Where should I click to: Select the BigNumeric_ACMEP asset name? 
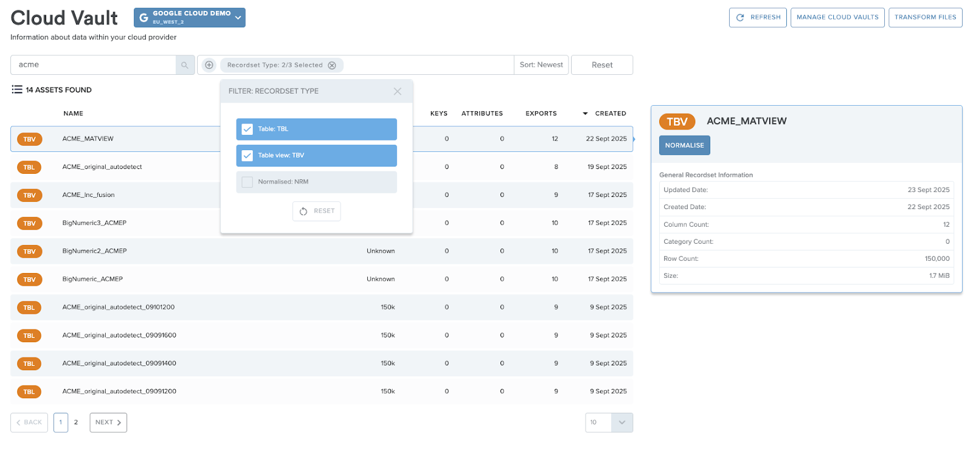[x=92, y=280]
